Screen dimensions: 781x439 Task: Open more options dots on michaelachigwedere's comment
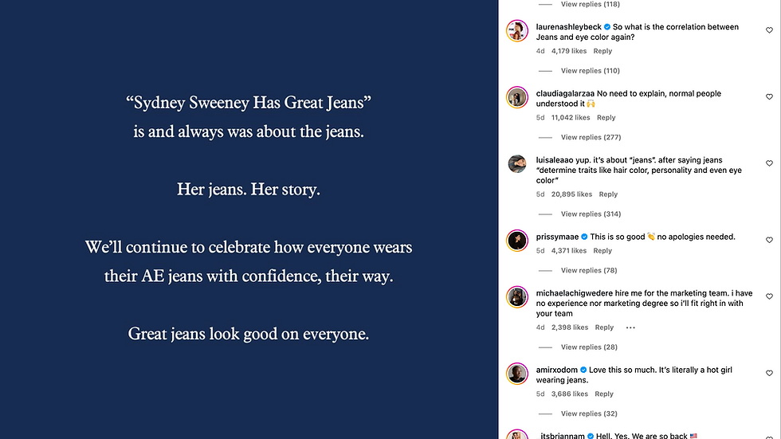630,327
